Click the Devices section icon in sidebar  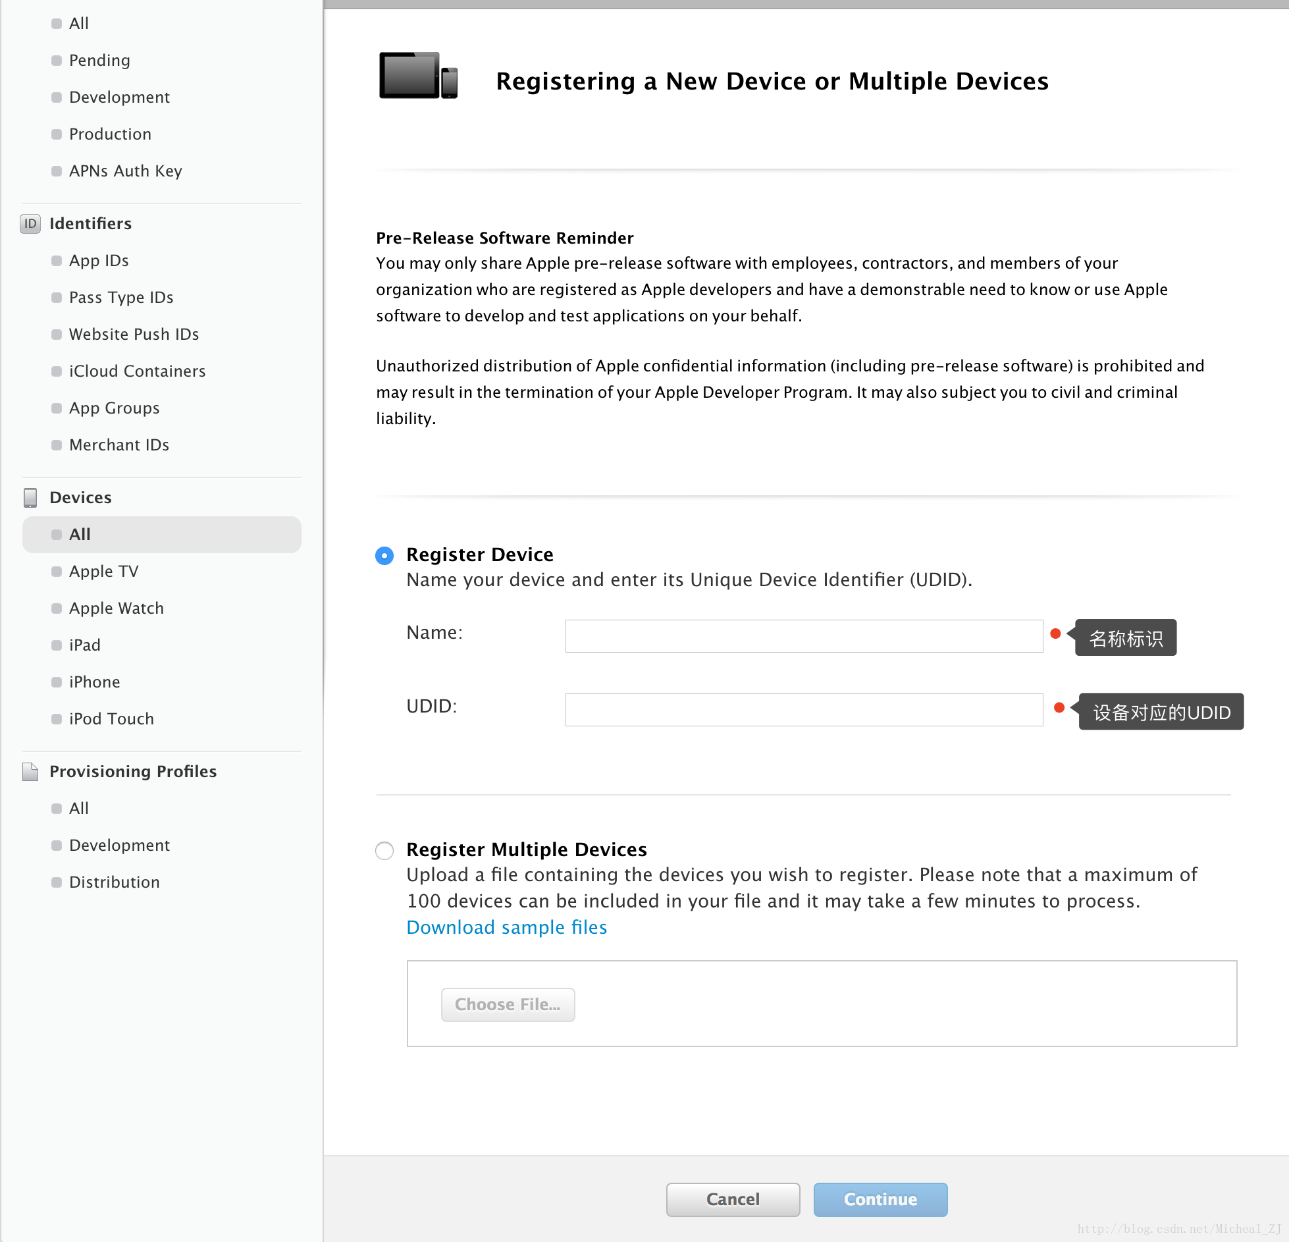tap(30, 497)
